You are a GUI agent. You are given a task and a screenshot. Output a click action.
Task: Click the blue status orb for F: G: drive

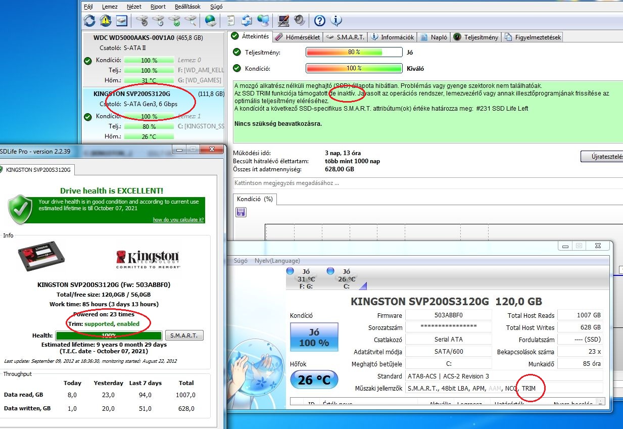290,271
